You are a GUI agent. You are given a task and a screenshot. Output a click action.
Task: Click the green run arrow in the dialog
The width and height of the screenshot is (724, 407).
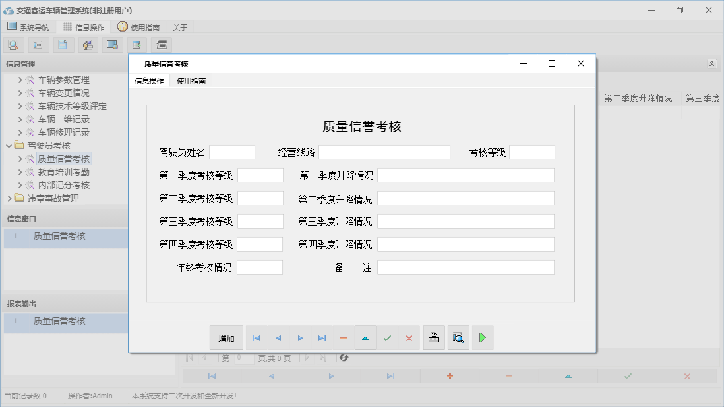coord(482,337)
